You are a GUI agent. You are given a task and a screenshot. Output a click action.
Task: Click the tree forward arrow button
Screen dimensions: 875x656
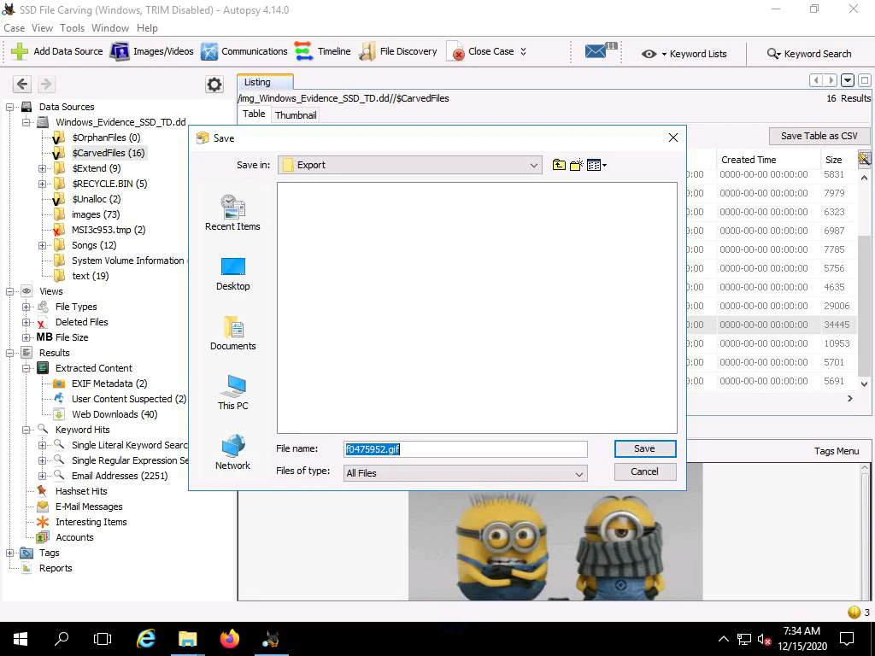(x=46, y=85)
